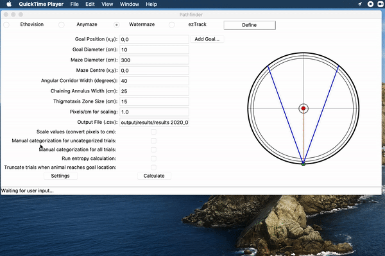Open the File menu
The height and width of the screenshot is (256, 385).
(x=74, y=4)
